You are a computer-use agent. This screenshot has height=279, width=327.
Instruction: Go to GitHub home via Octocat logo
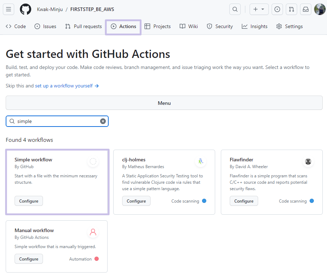(x=26, y=9)
